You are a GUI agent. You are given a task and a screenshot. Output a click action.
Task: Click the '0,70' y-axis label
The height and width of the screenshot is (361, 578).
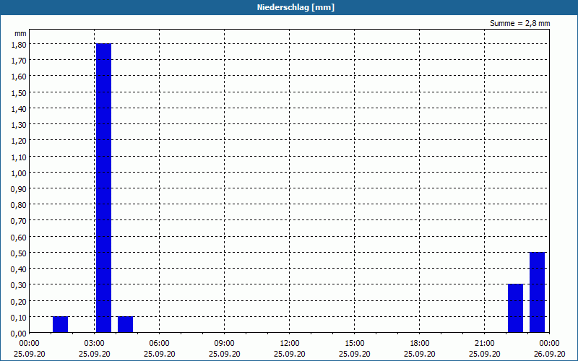19,221
